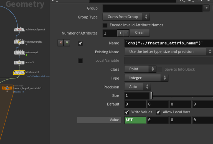Move the Size slider handle
This screenshot has height=144, width=213.
(x=151, y=96)
